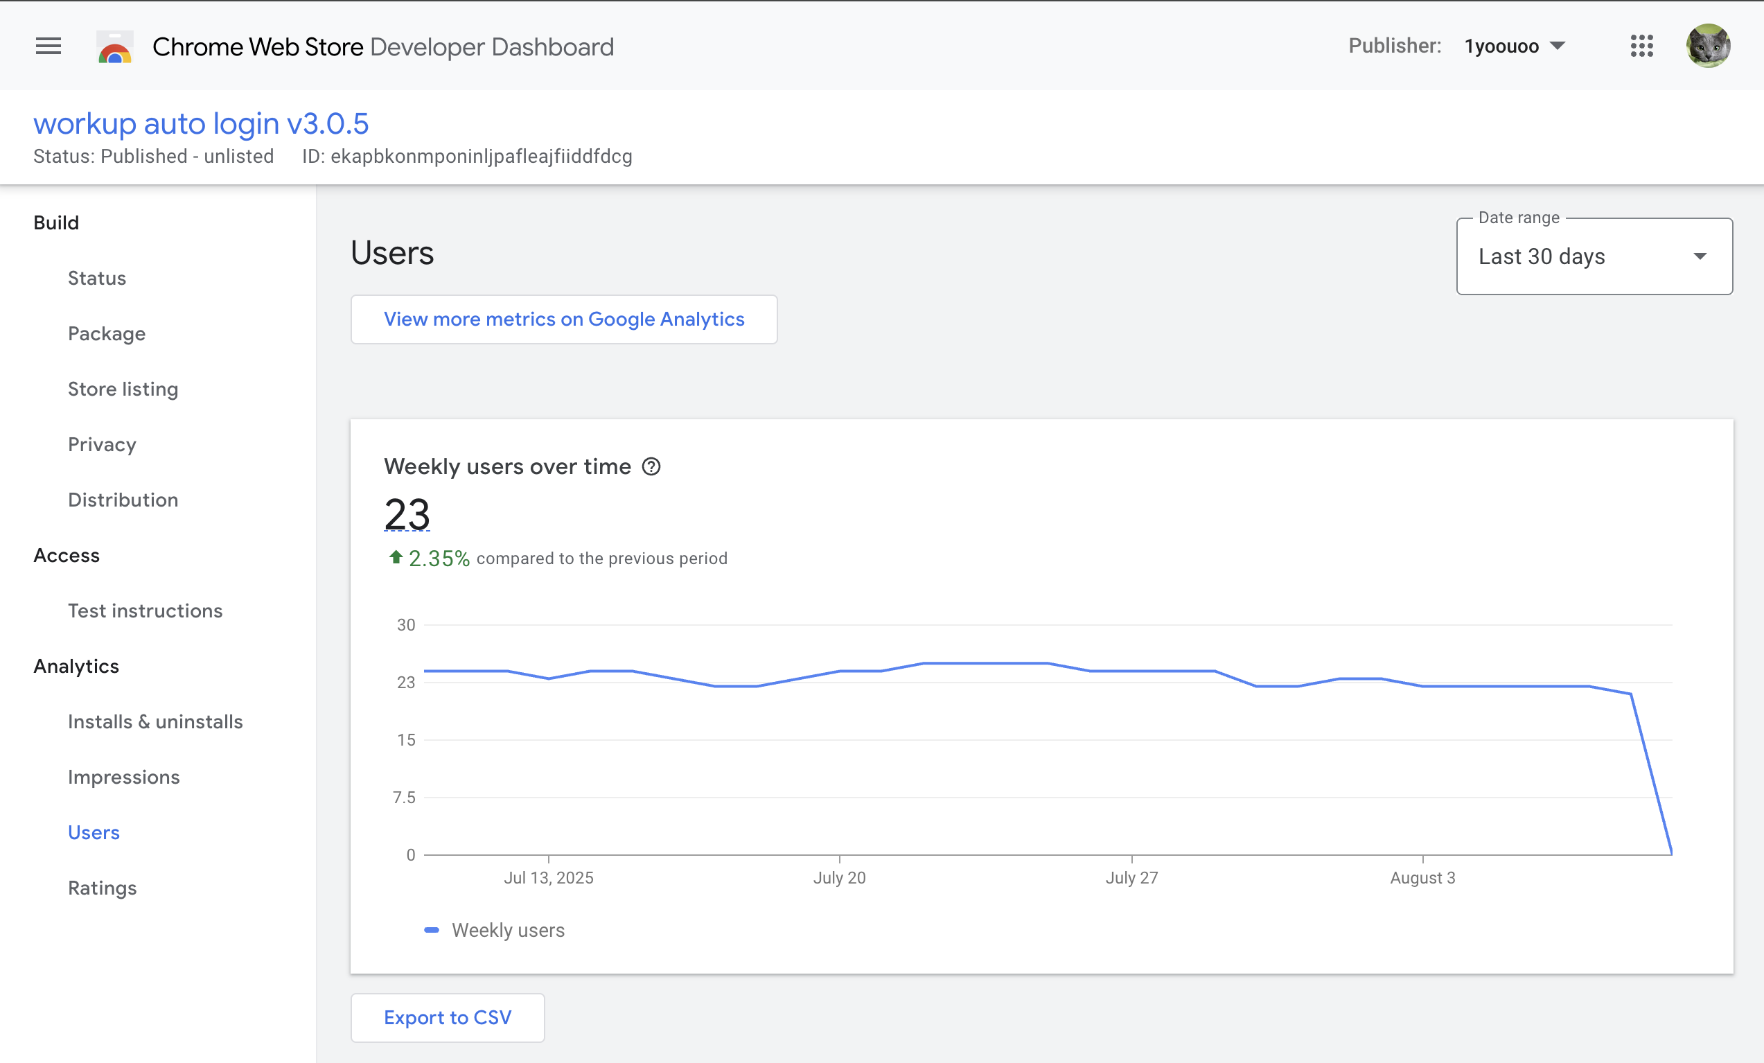Click the Chrome Web Store logo
Viewport: 1764px width, 1063px height.
114,47
